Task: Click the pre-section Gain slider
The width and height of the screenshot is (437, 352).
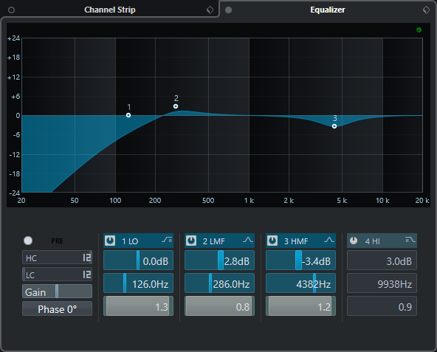Action: (57, 291)
